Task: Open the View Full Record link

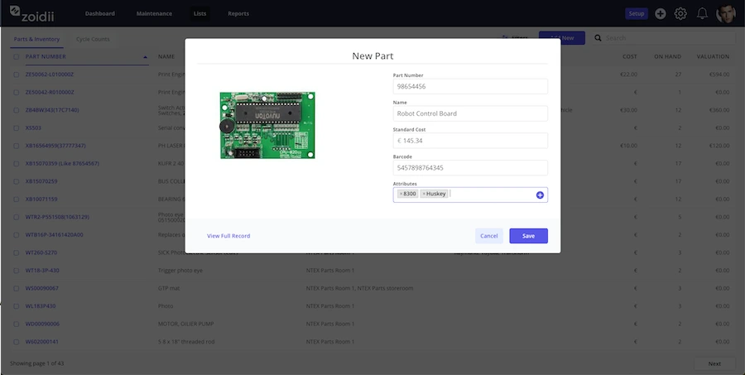Action: point(228,236)
